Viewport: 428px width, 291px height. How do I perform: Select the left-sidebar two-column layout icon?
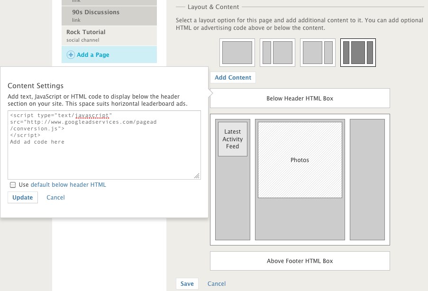point(277,53)
